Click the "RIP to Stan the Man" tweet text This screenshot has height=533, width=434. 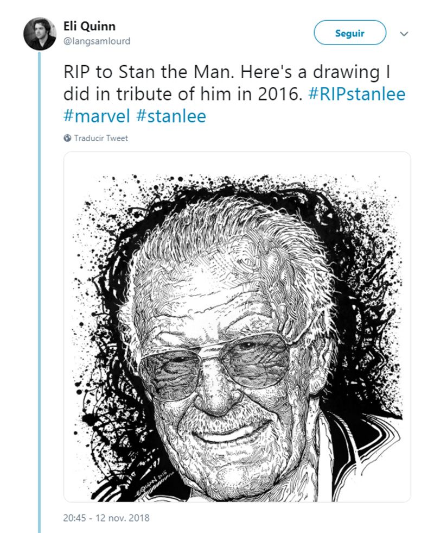[x=136, y=72]
